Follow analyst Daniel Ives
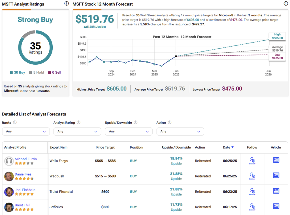 pos(252,176)
